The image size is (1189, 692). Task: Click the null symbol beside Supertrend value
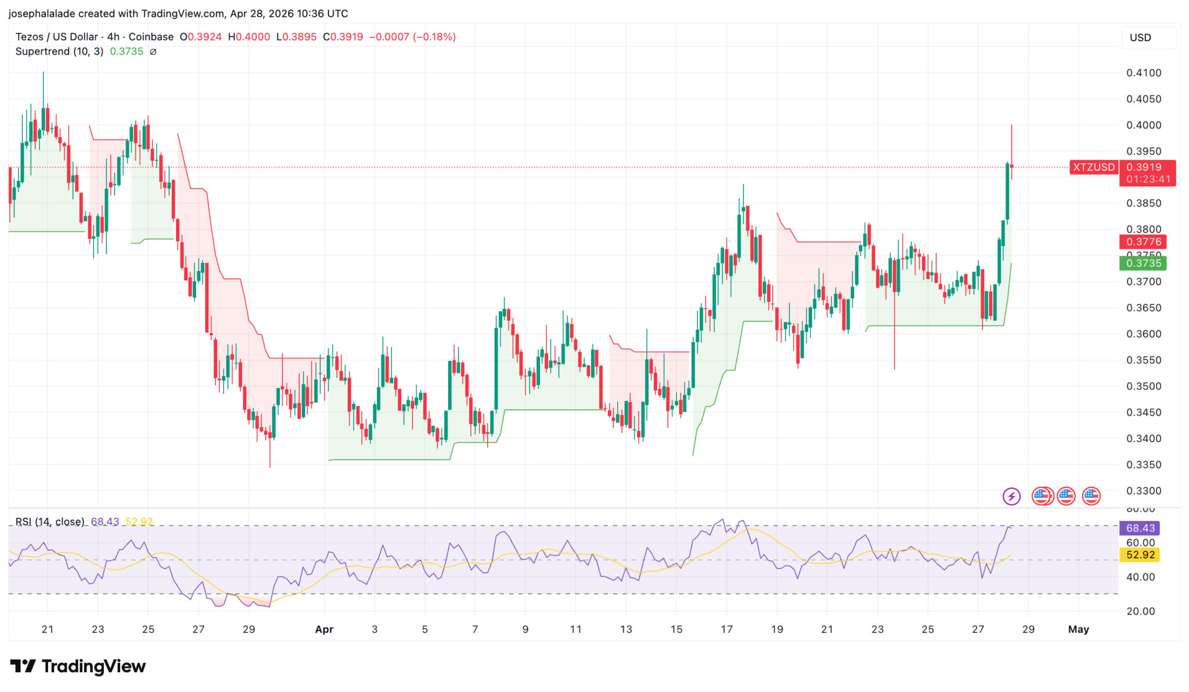(153, 52)
